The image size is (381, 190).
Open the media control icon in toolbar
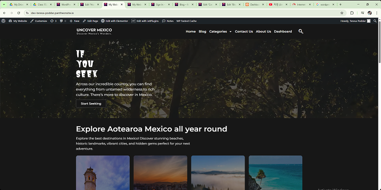click(x=362, y=13)
